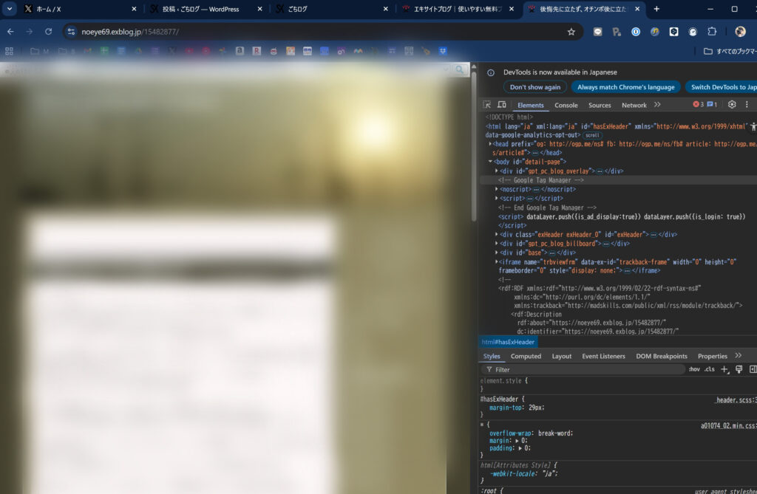Toggle the .cls element classes panel
The height and width of the screenshot is (494, 757).
(709, 369)
